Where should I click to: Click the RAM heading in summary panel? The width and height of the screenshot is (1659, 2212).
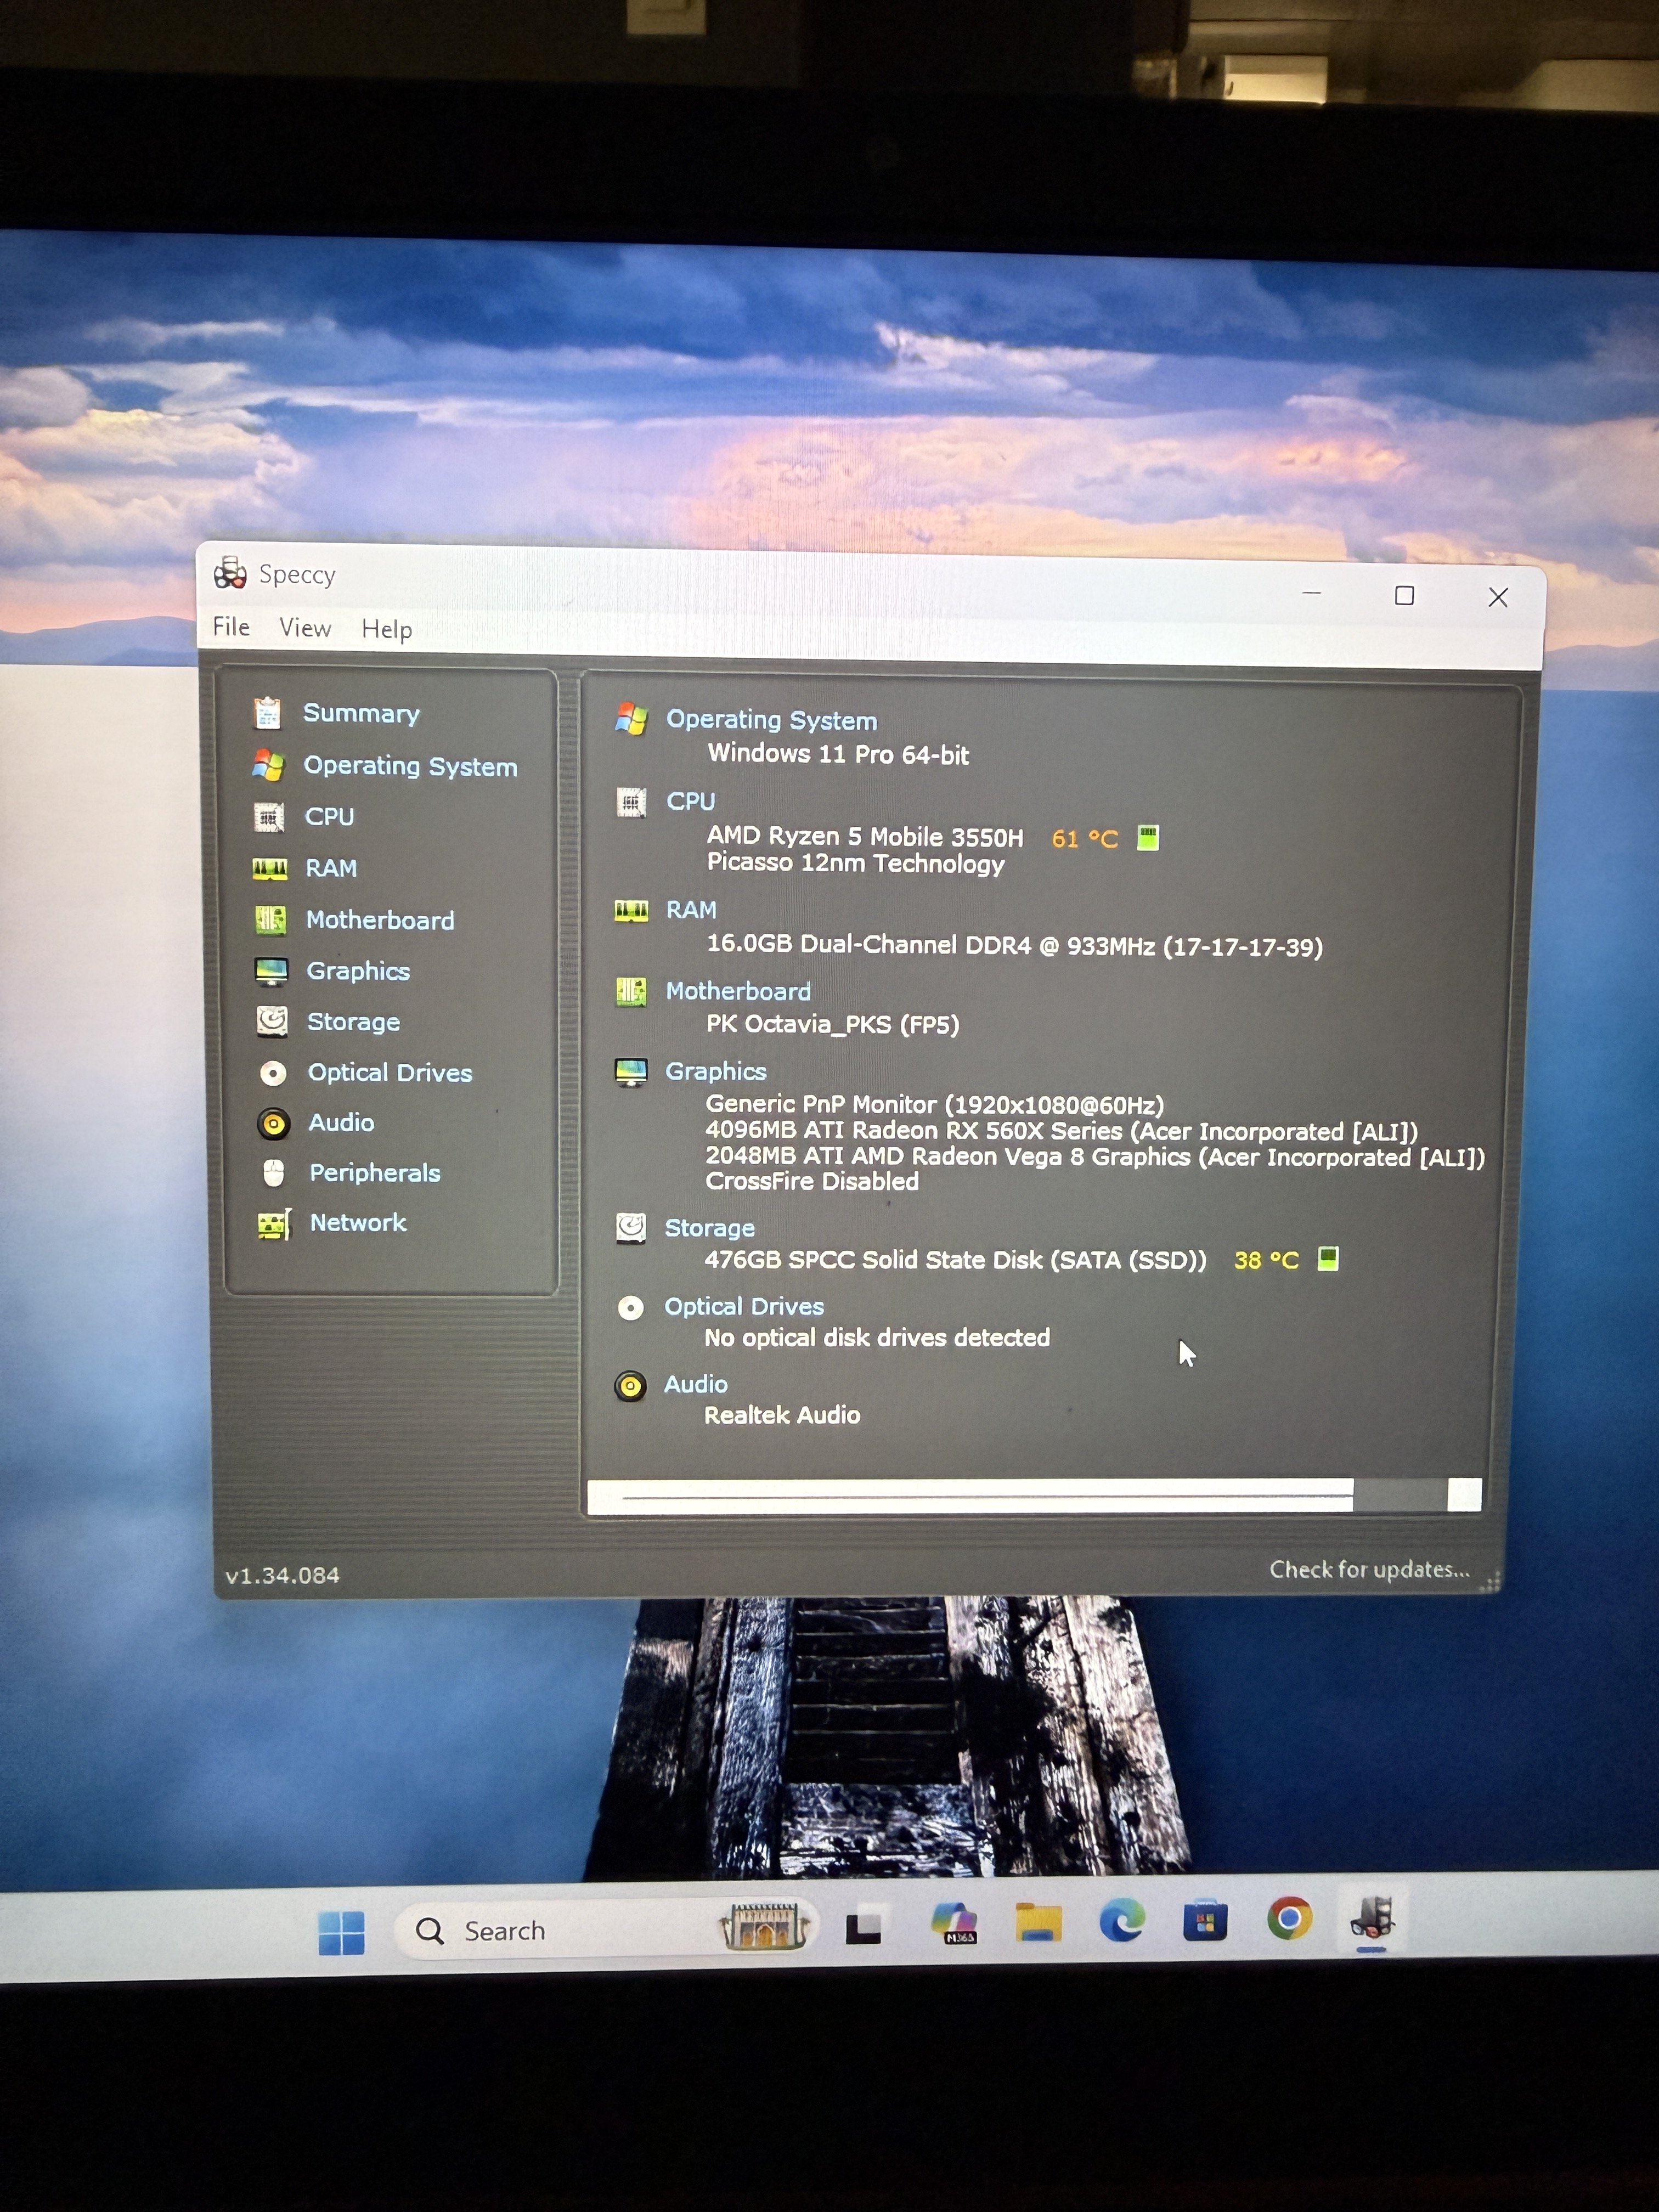pos(691,910)
